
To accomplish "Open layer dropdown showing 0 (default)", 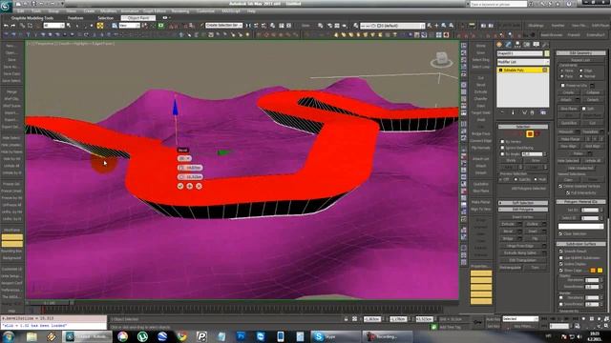I will [x=392, y=26].
